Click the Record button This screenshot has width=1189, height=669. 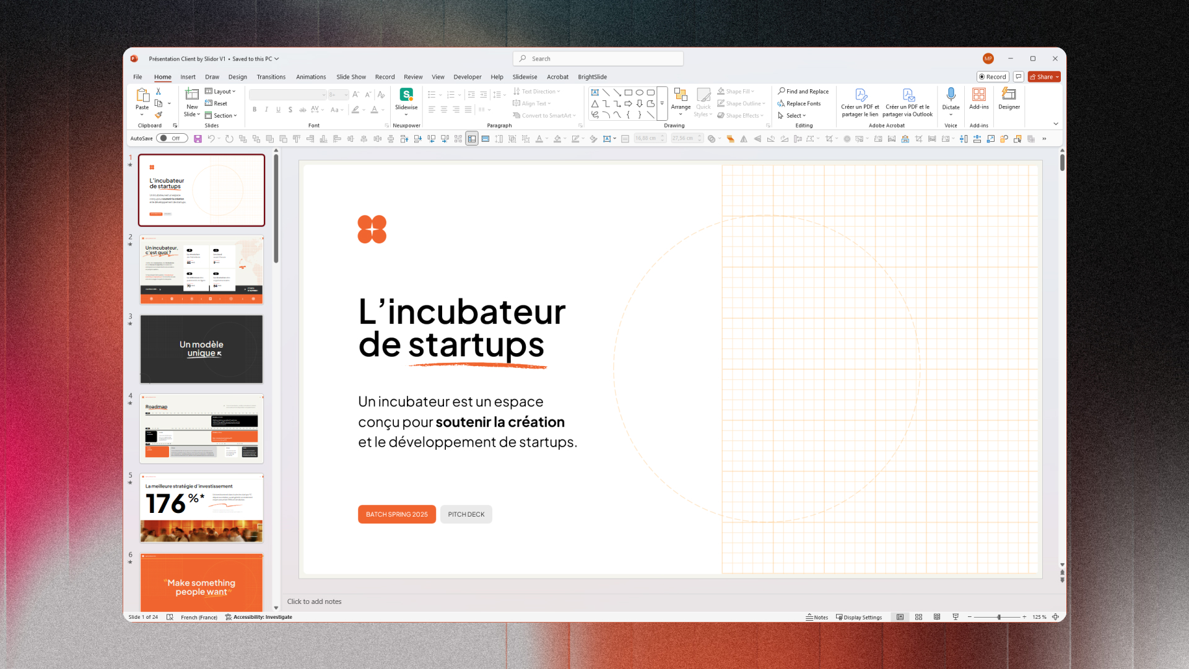point(993,77)
